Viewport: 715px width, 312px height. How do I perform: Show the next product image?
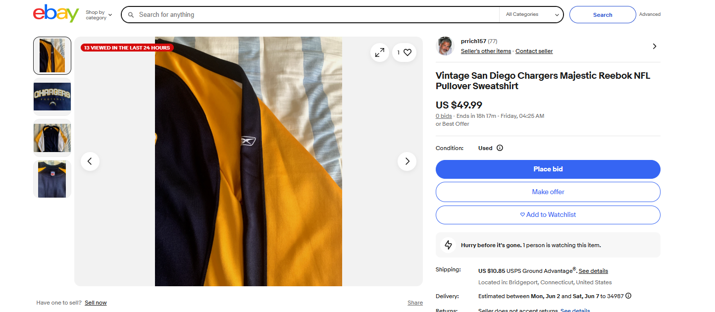coord(407,161)
